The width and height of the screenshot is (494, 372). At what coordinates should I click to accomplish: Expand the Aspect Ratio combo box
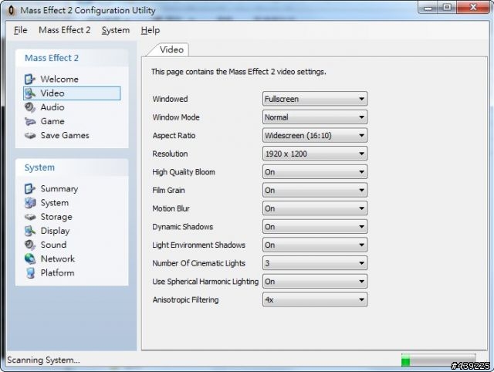tap(315, 135)
